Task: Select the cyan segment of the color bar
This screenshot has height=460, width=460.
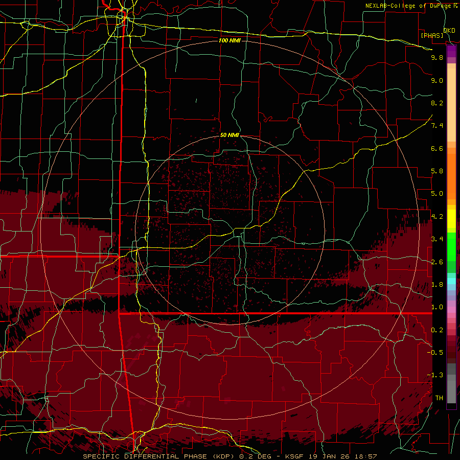Action: [x=451, y=281]
